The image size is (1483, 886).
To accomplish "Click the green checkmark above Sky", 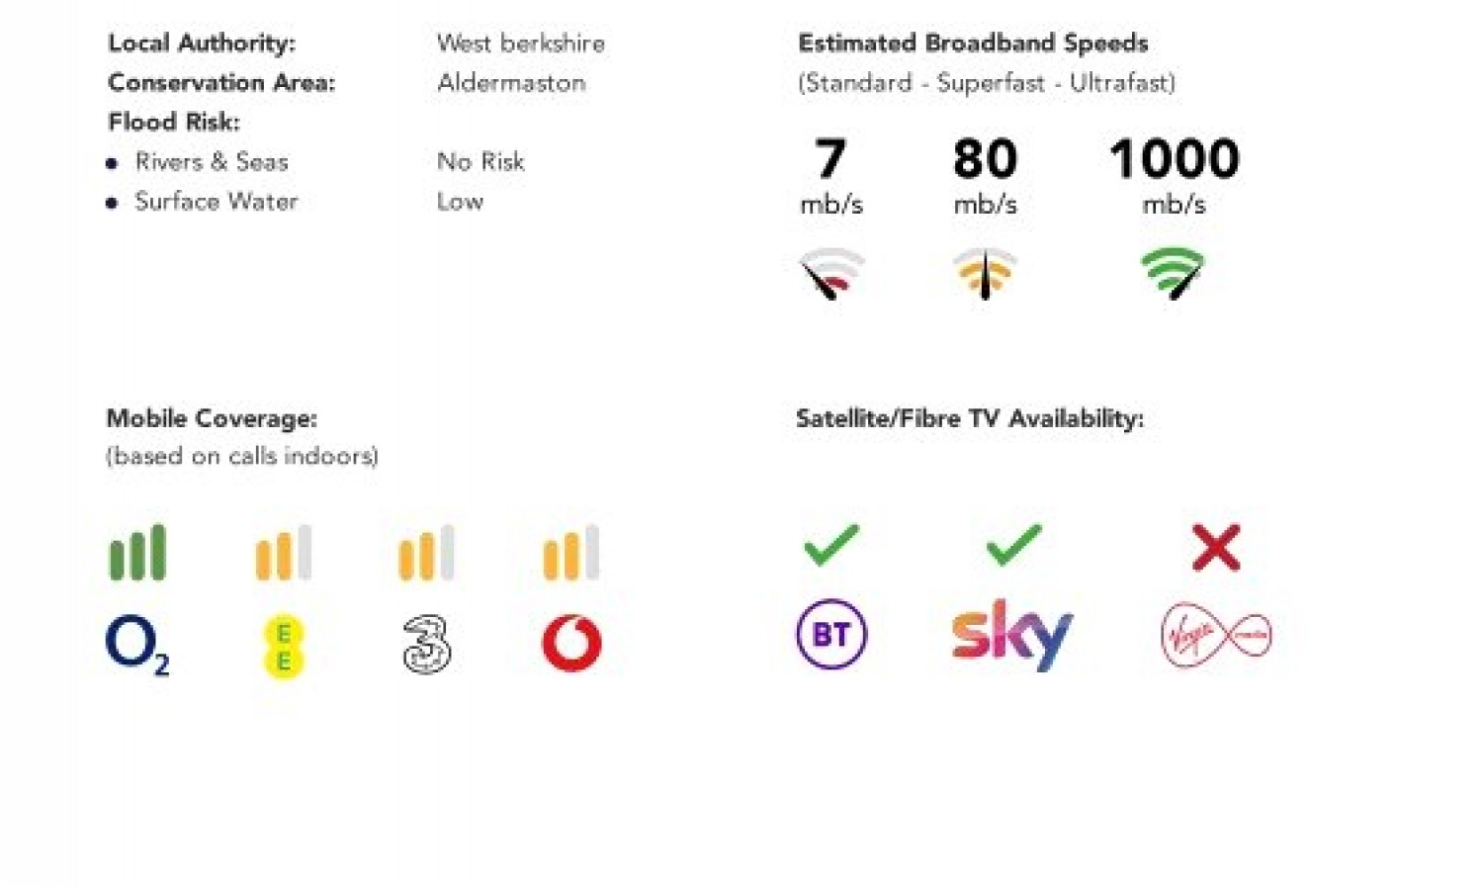I will (x=1013, y=545).
